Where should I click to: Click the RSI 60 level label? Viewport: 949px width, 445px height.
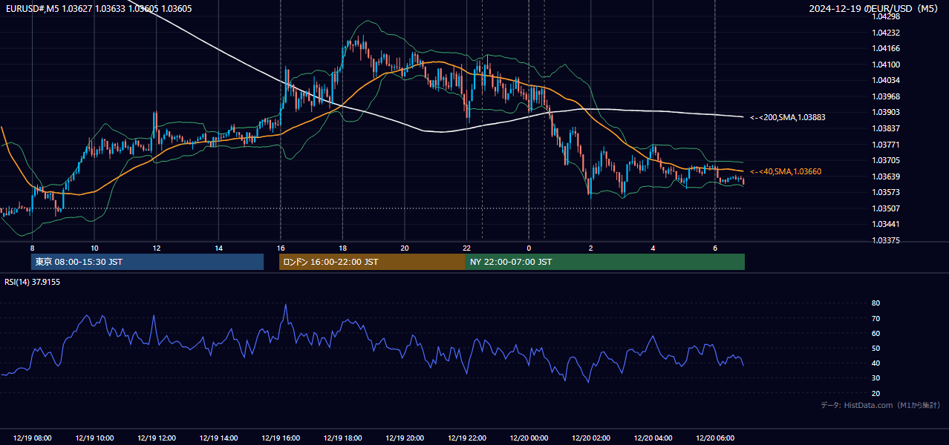pos(875,333)
